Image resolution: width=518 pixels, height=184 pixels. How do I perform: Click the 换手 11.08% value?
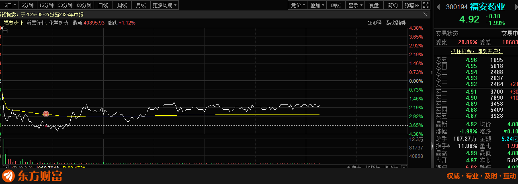point(467,146)
